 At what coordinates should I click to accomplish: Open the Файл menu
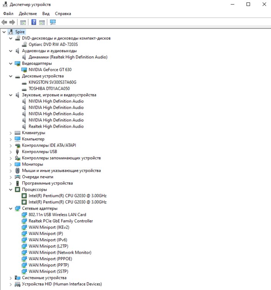[x=8, y=14]
